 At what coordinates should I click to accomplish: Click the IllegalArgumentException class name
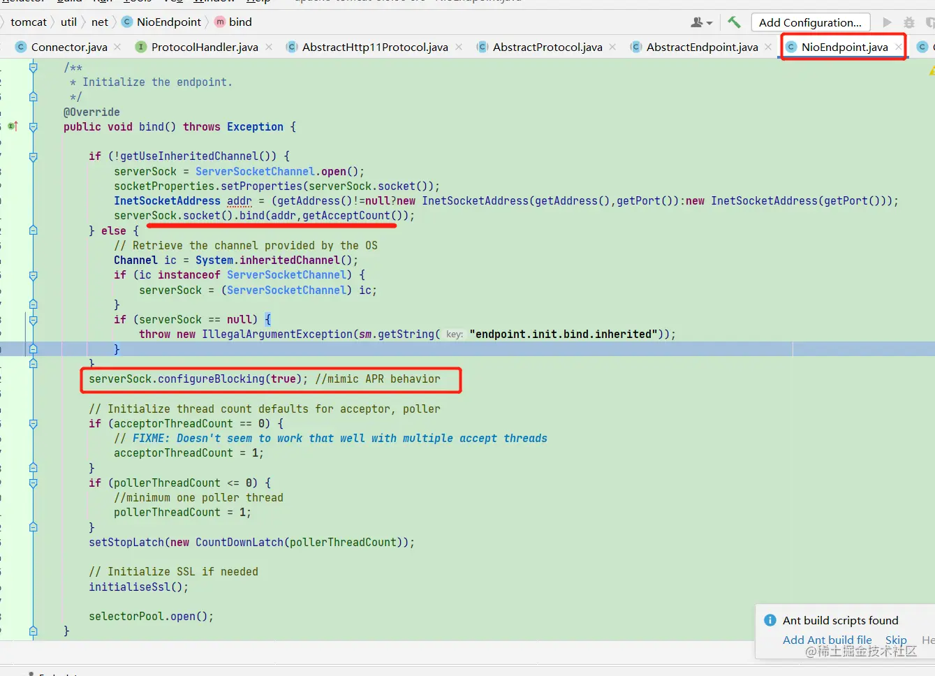click(277, 335)
